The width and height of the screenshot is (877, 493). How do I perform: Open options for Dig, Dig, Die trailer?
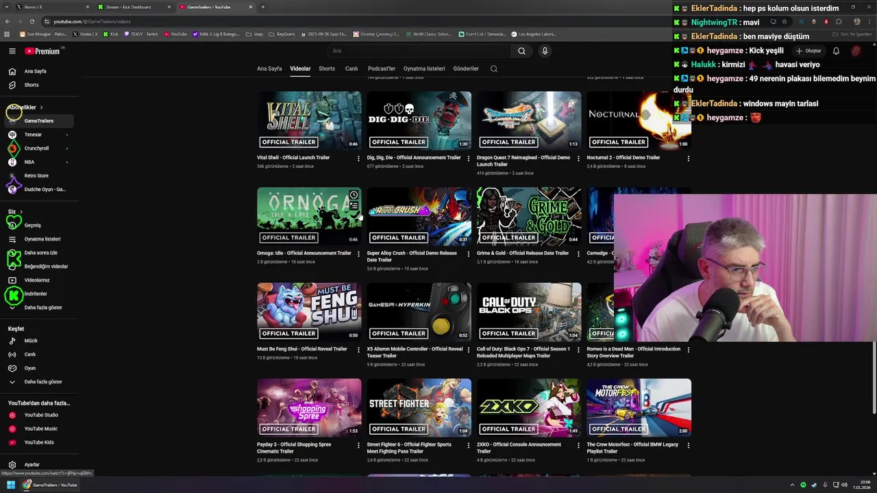coord(469,158)
